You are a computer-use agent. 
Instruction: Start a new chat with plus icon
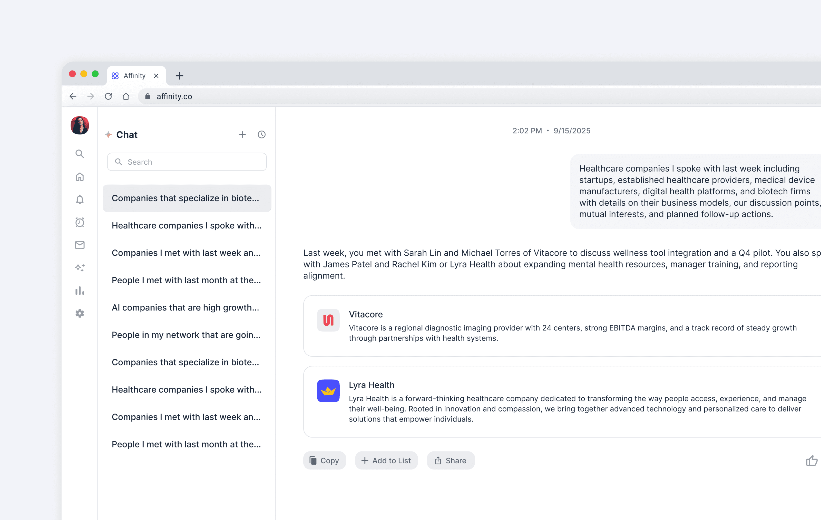click(x=242, y=135)
